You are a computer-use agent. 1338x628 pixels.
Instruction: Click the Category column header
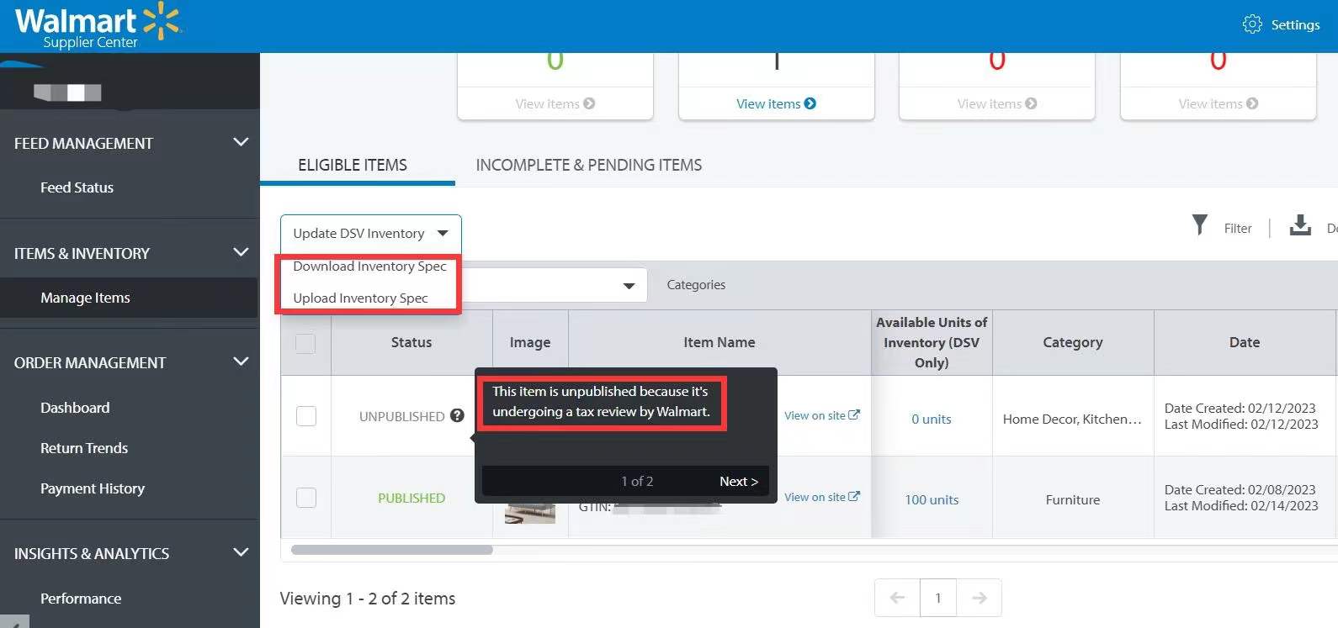[1073, 342]
